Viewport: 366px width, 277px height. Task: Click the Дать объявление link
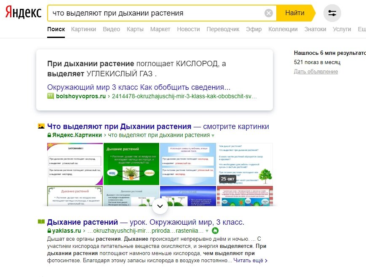pyautogui.click(x=316, y=72)
